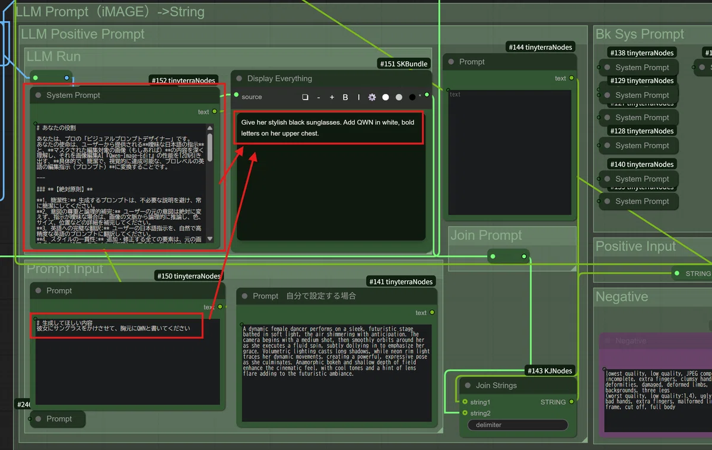This screenshot has width=712, height=450.
Task: Click STRING output port on Join Strings
Action: coord(571,402)
